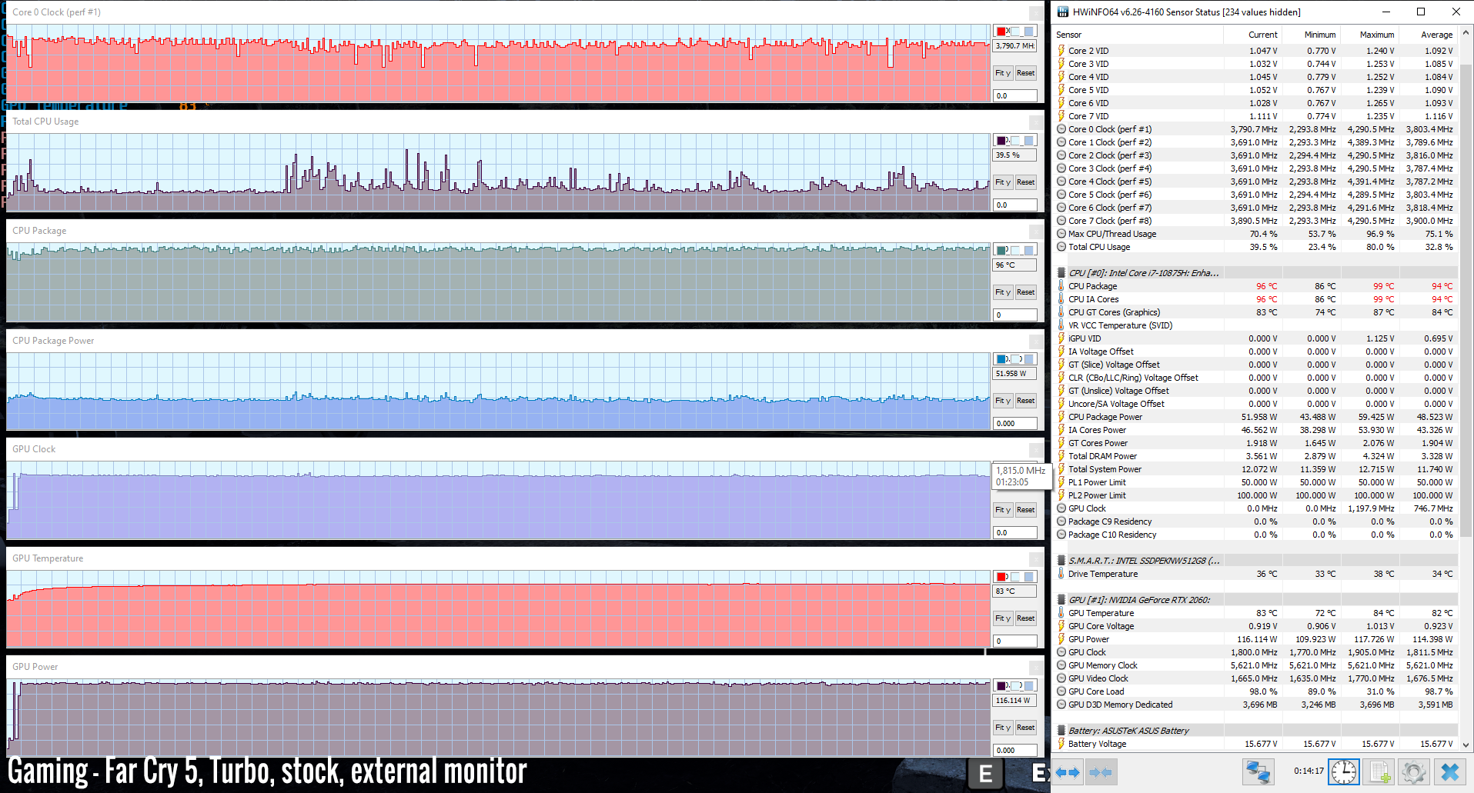This screenshot has height=793, width=1474.
Task: Click the 51.958 W field in CPU Package Power graph
Action: [x=1014, y=374]
